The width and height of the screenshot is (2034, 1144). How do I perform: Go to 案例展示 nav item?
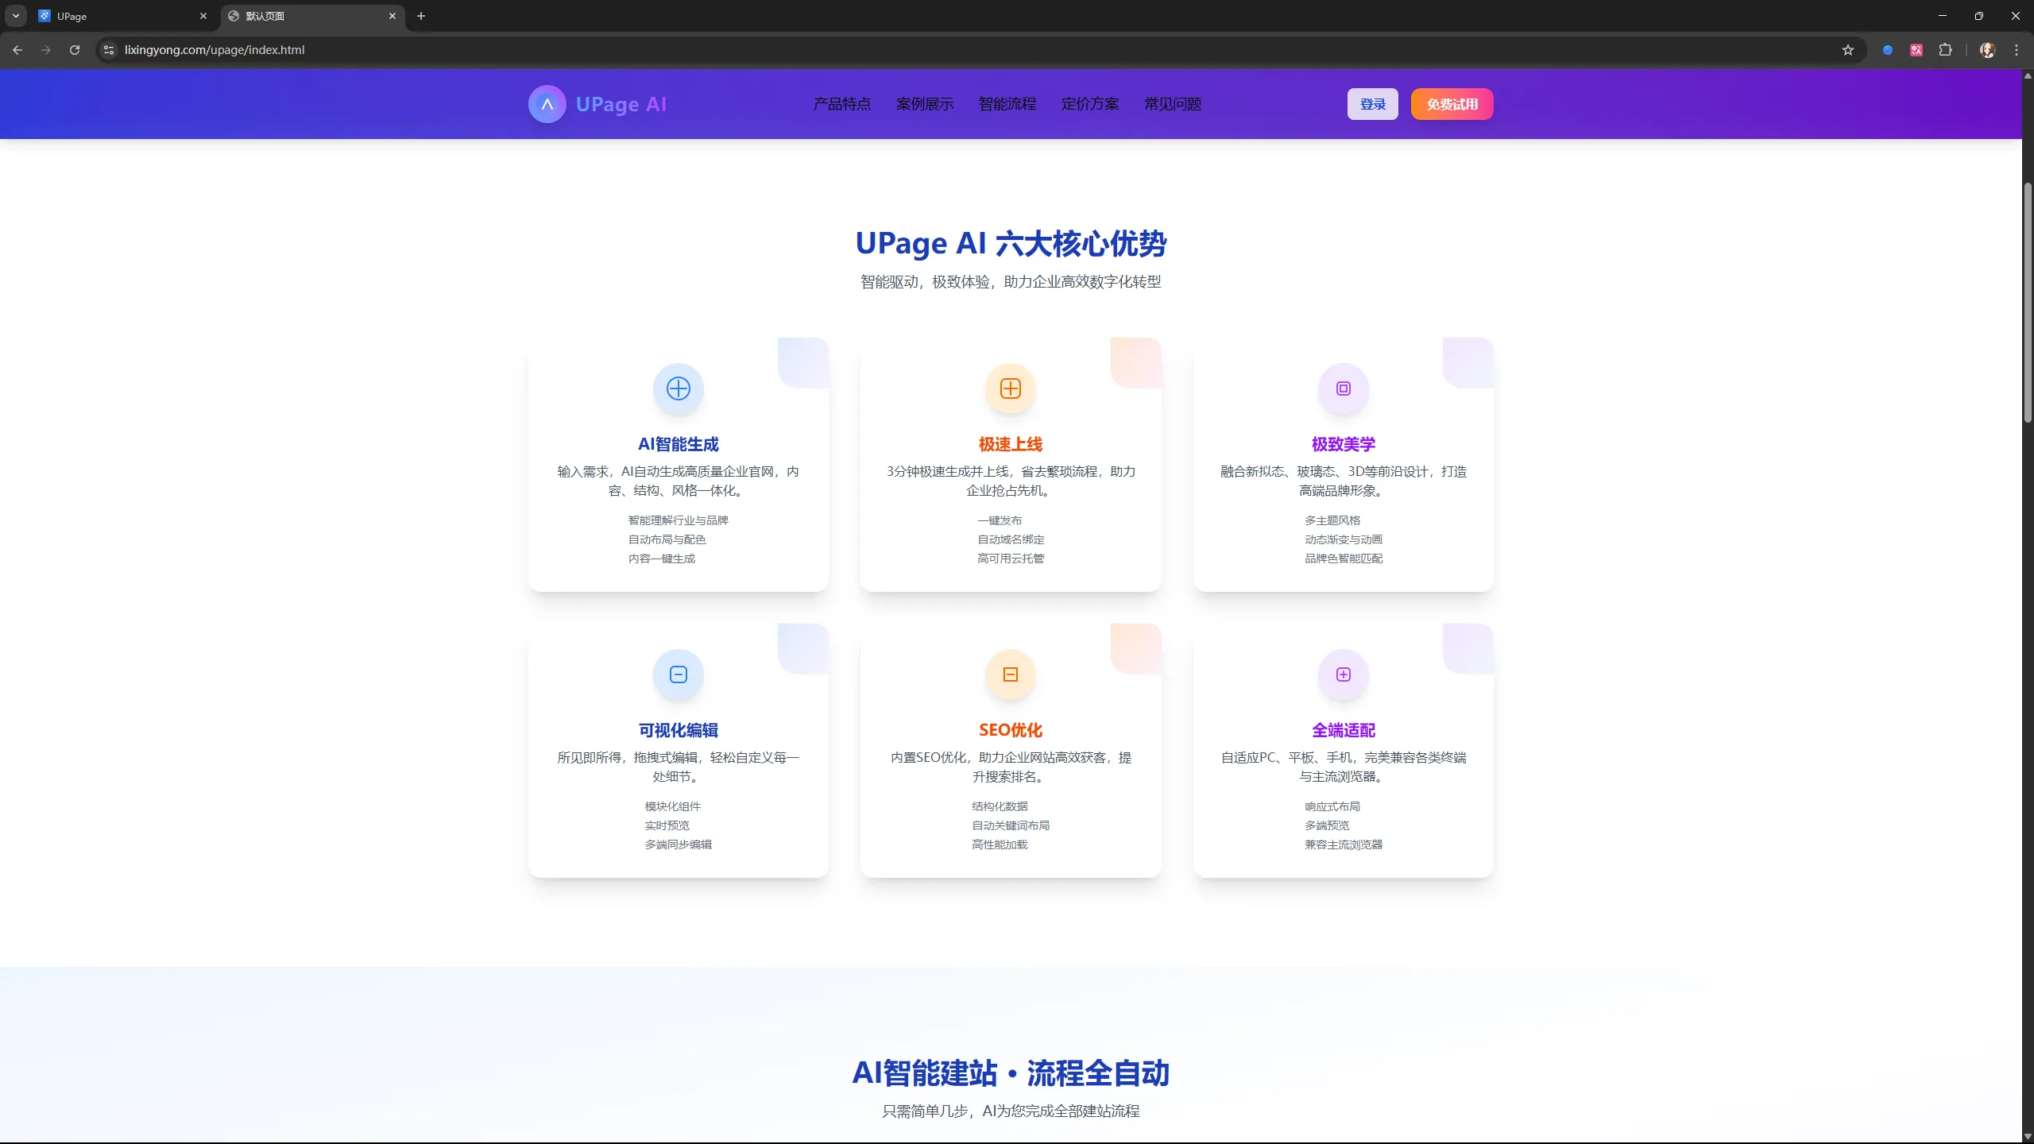[924, 104]
